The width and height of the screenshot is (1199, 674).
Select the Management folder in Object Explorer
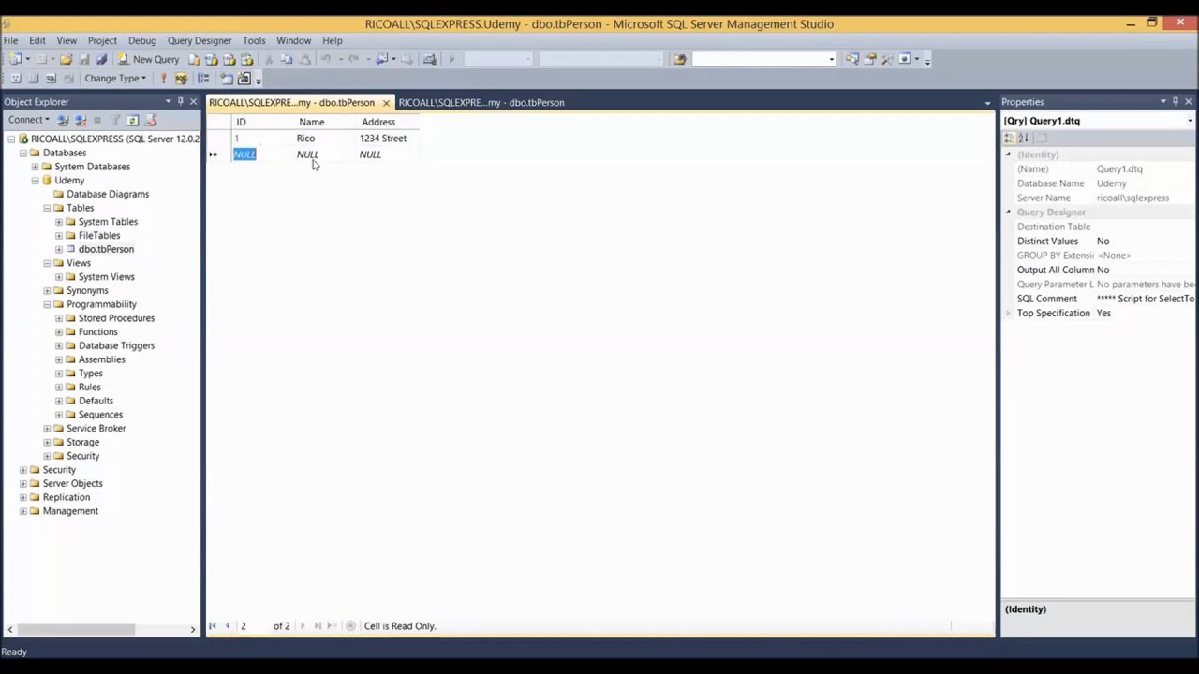[70, 511]
